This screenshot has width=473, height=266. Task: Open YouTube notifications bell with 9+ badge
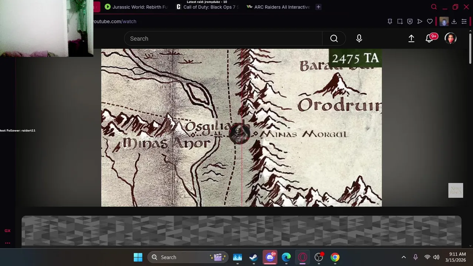430,38
